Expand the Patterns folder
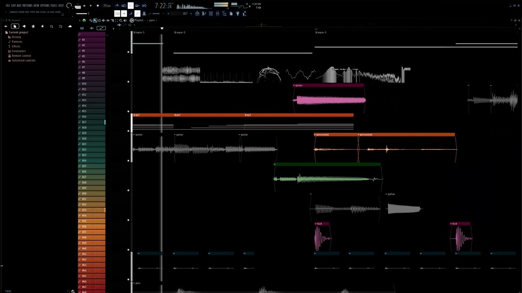 (15, 42)
